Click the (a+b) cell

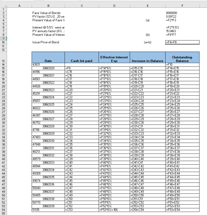point(147,42)
